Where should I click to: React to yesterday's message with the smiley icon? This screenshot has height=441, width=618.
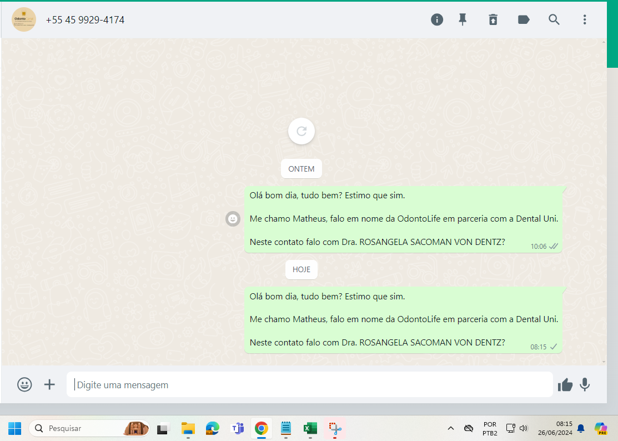[x=233, y=219]
